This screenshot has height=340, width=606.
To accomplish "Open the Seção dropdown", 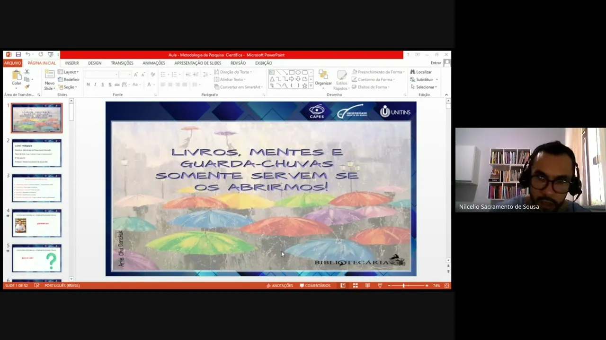I will [67, 87].
